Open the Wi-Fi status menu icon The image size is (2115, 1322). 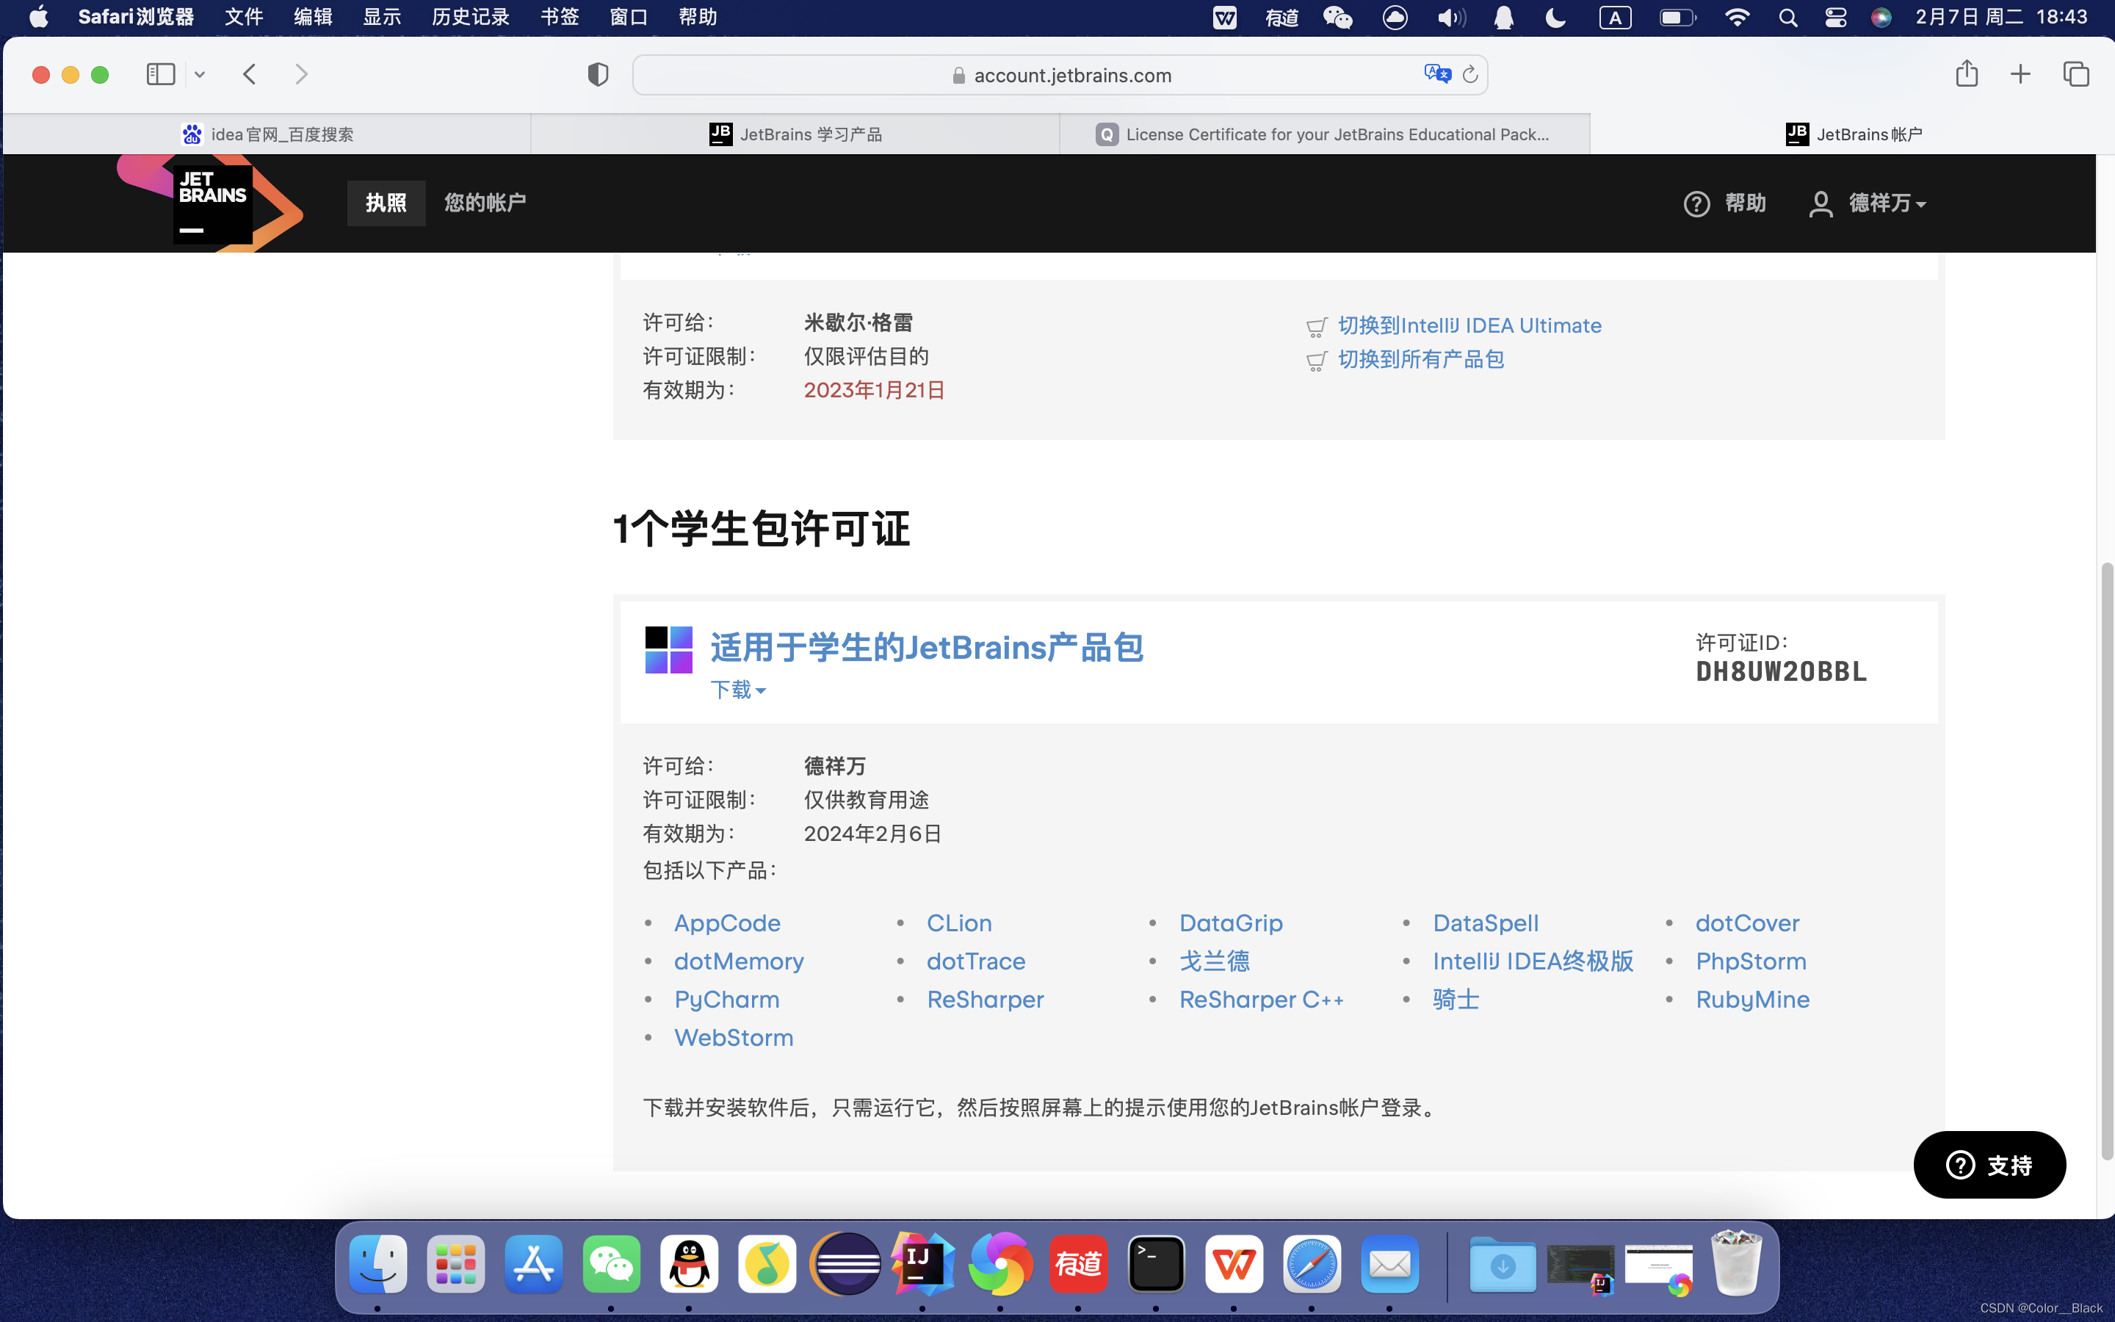(1737, 18)
